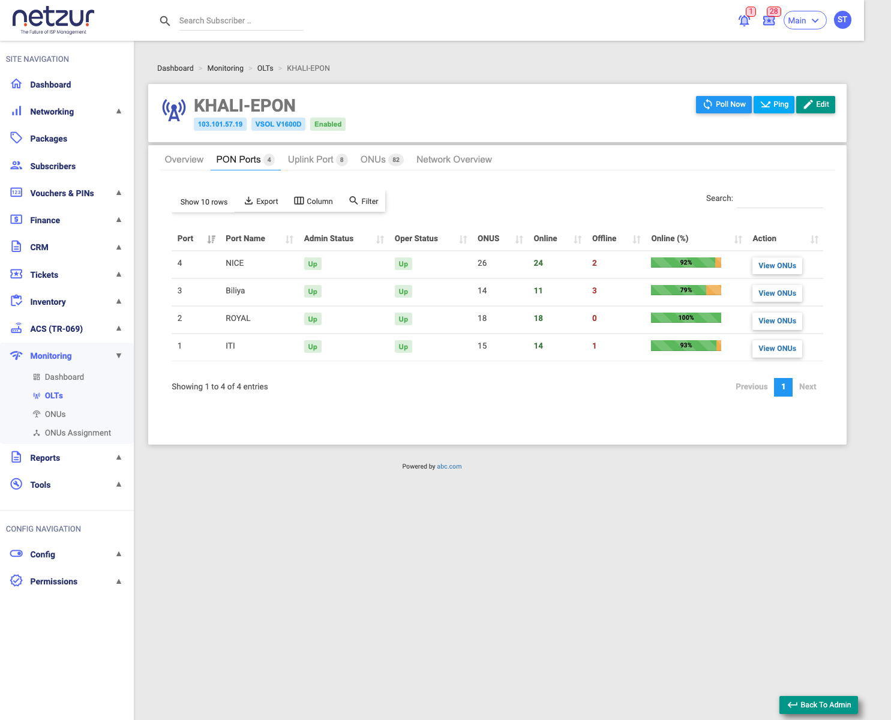Click the Subscribers people icon
This screenshot has height=720, width=891.
pos(17,166)
